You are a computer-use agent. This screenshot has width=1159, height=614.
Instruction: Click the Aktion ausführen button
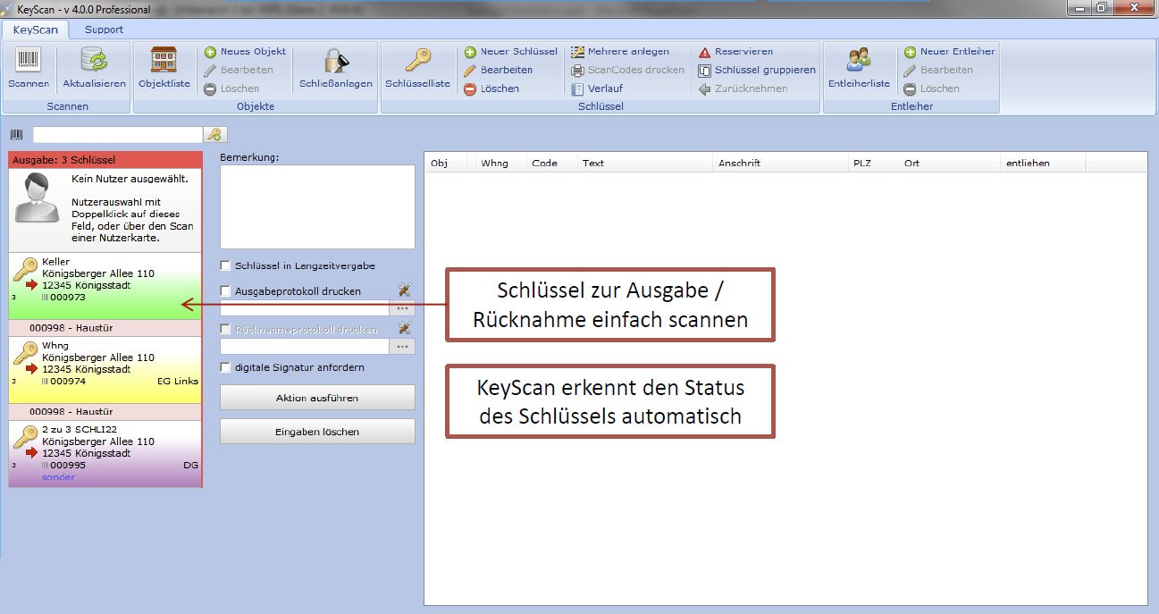point(317,398)
